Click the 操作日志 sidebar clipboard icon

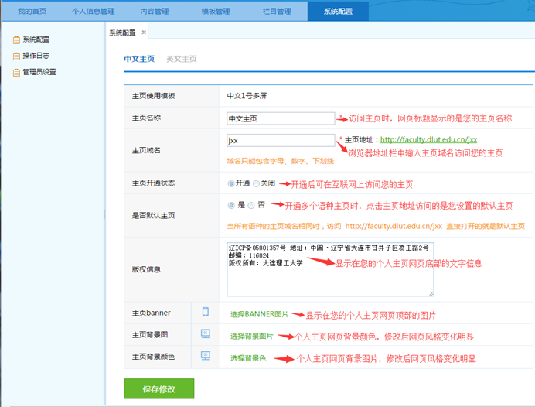pos(16,56)
